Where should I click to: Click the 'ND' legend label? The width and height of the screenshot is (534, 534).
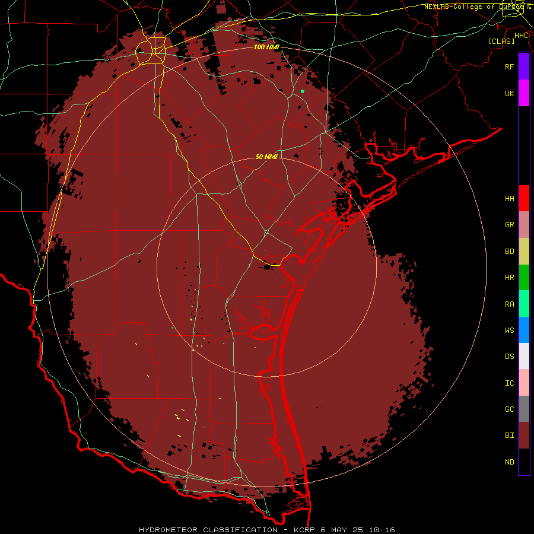tap(509, 462)
